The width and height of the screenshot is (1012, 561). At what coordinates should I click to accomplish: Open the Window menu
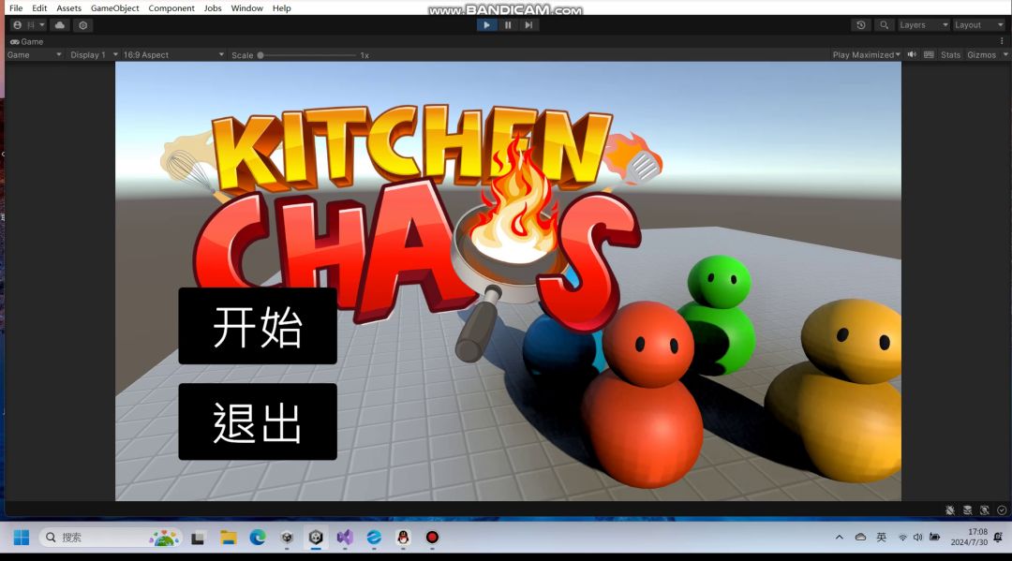pos(246,8)
